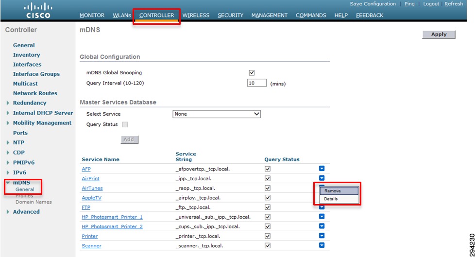Open the AFP row dropdown arrow
475x257 pixels.
click(x=322, y=169)
